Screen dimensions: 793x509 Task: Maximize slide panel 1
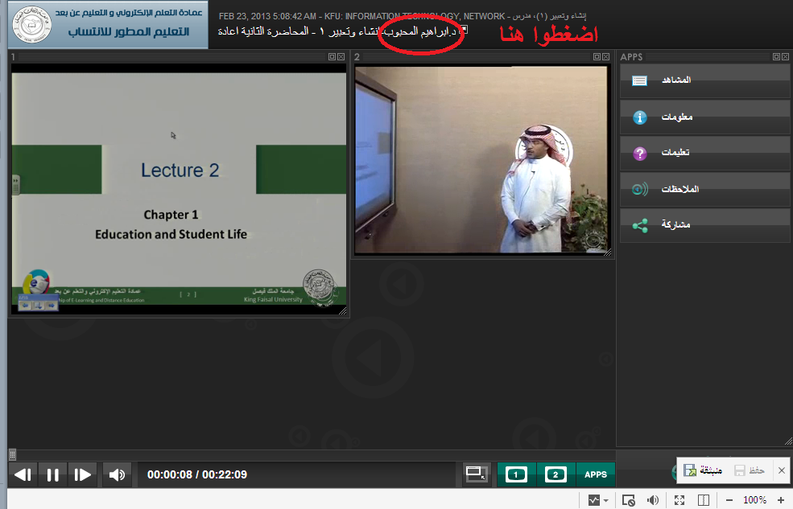[x=332, y=56]
